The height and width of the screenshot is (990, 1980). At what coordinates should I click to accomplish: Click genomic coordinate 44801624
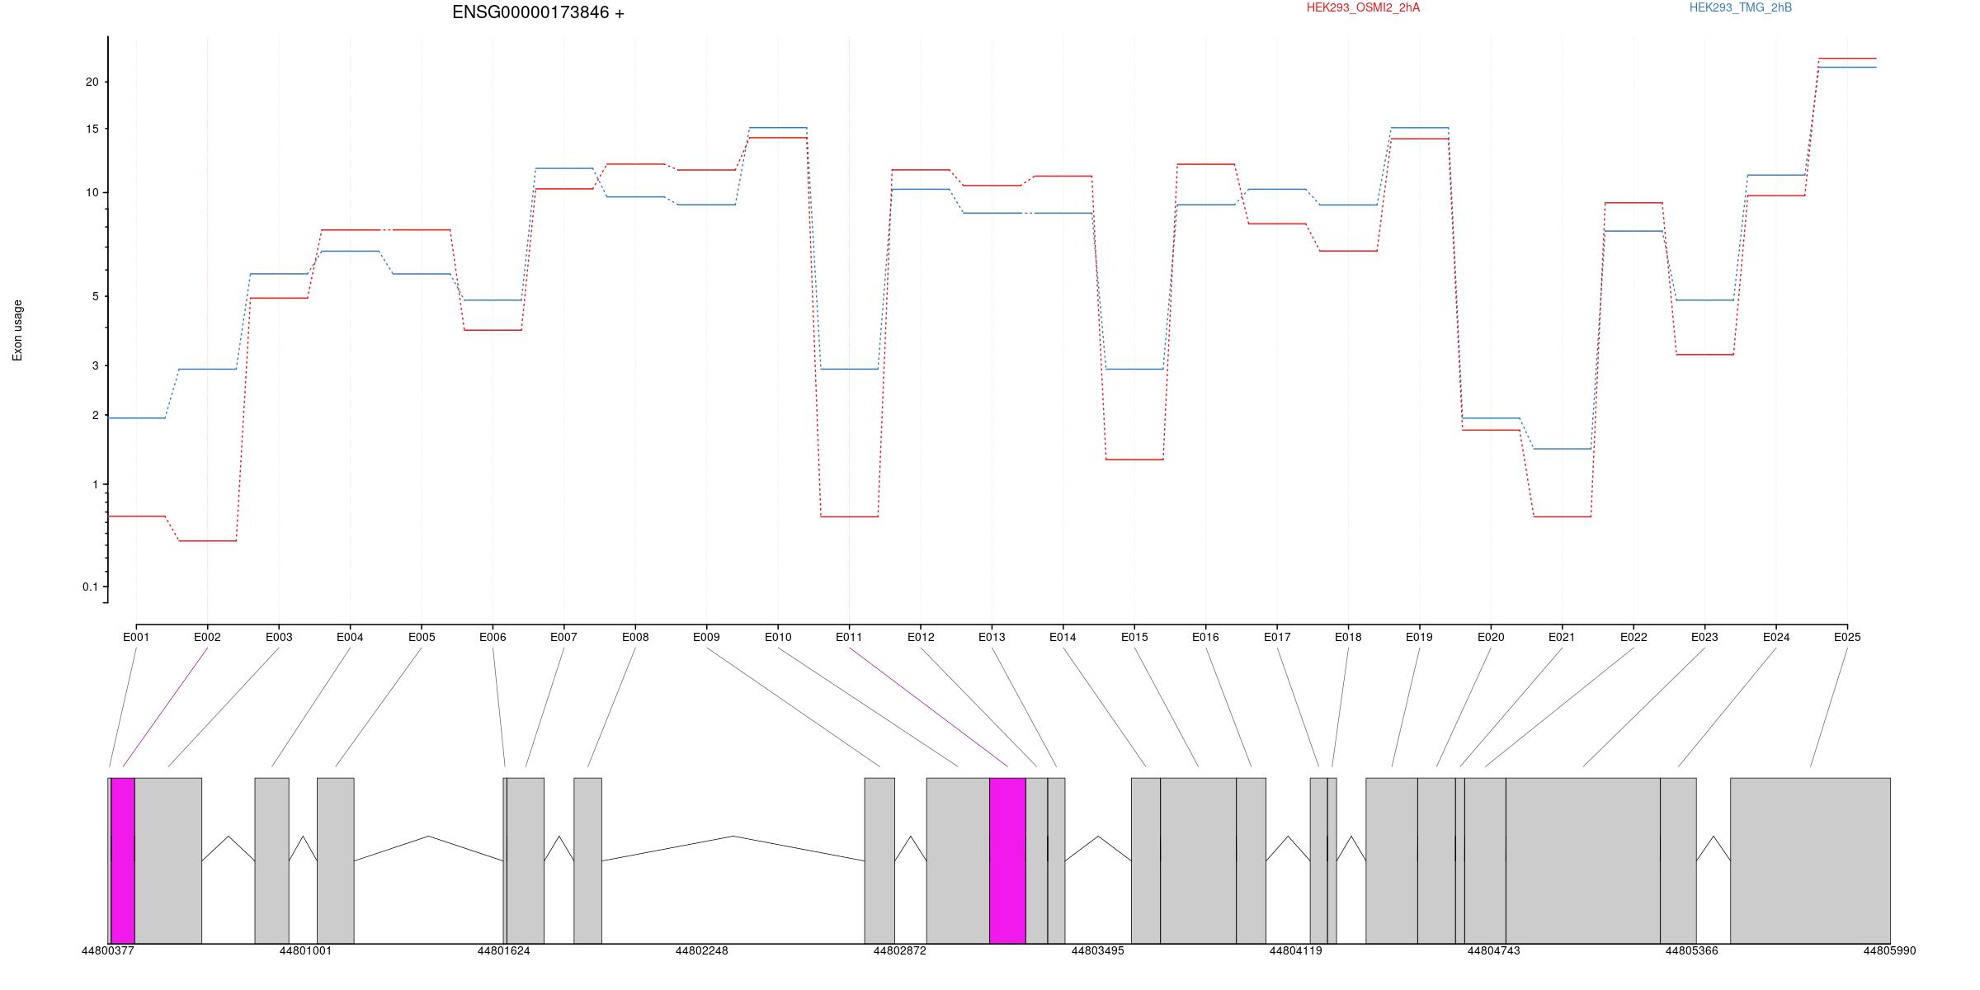pyautogui.click(x=504, y=951)
